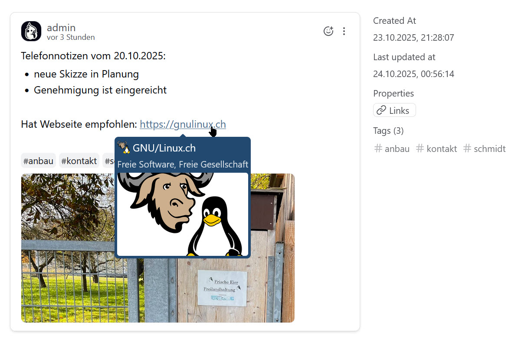Click the admin profile avatar icon

pyautogui.click(x=31, y=31)
